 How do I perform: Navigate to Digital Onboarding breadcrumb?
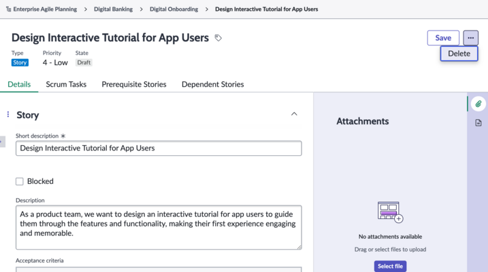pyautogui.click(x=174, y=9)
